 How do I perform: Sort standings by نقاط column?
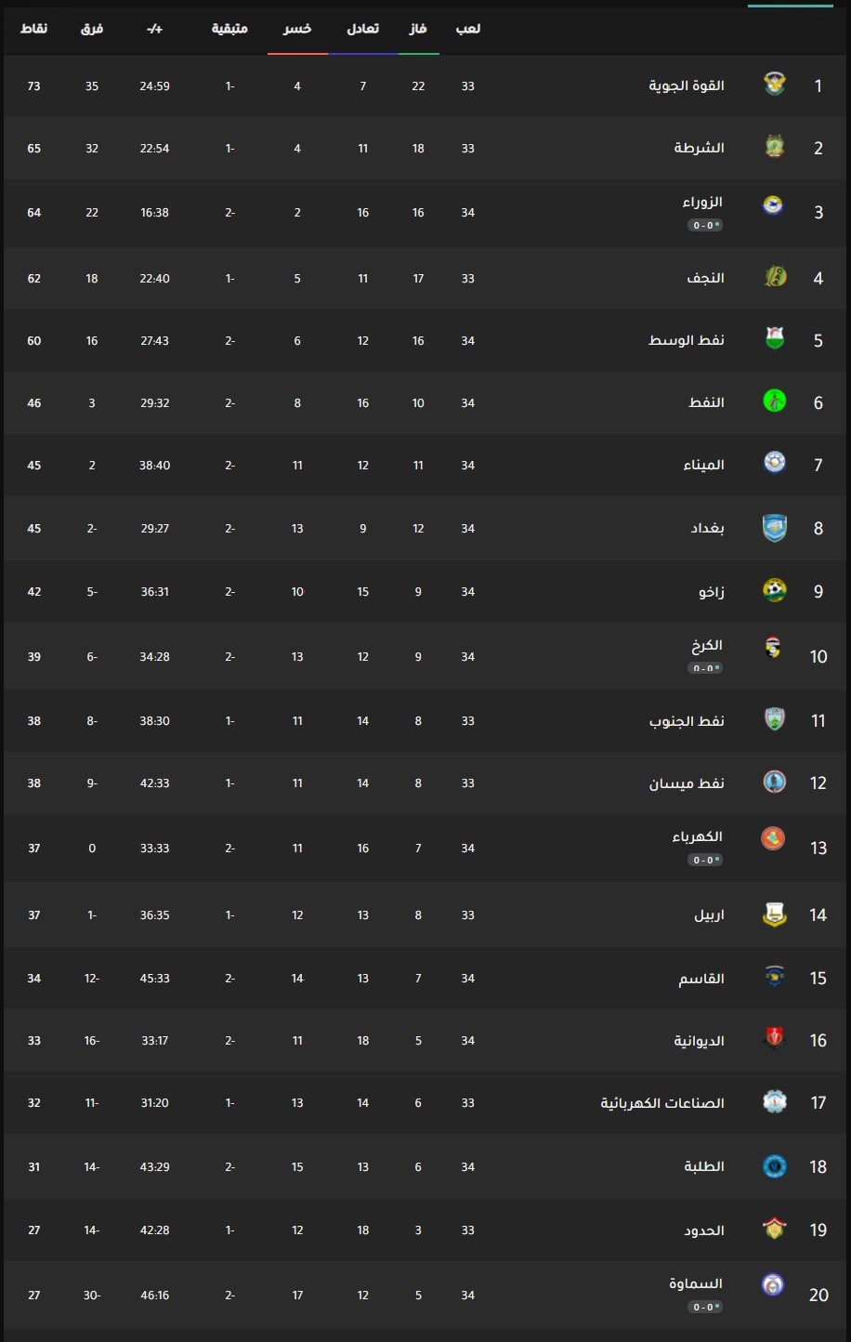tap(34, 29)
